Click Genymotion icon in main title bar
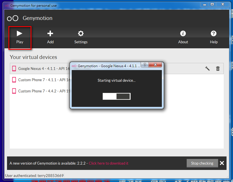This screenshot has height=182, width=233. (7, 6)
